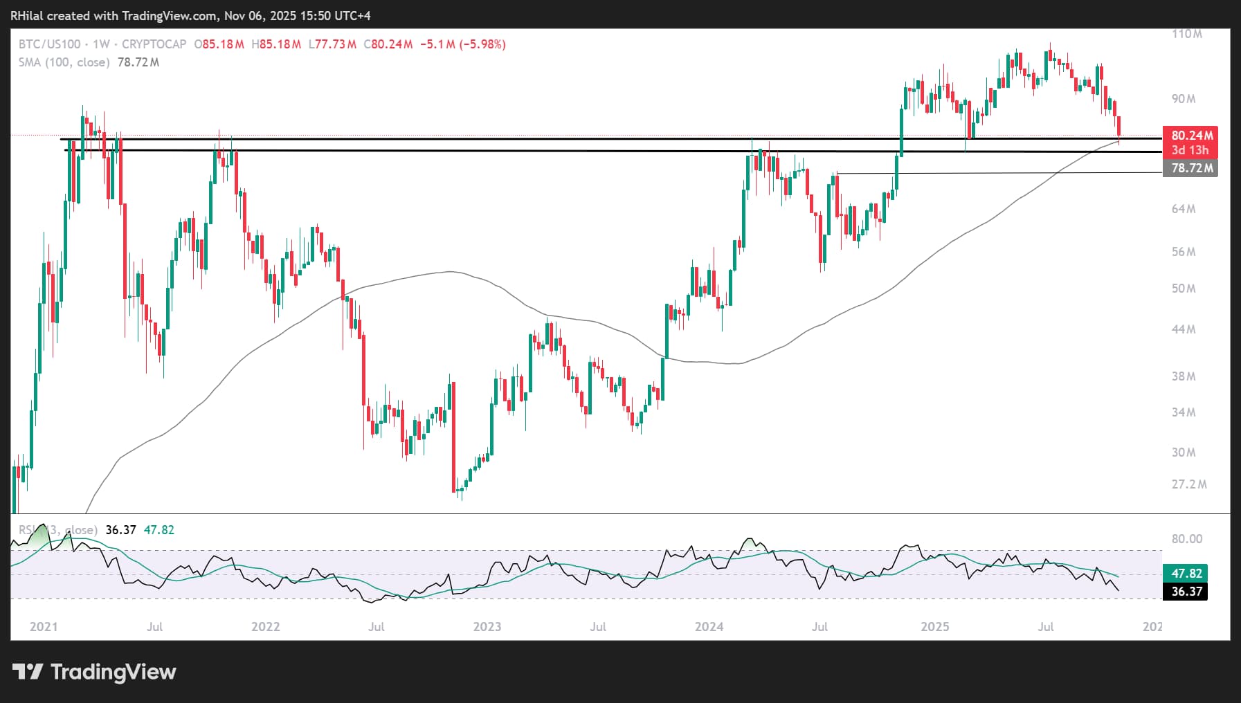Select the 2025 label on time axis
Viewport: 1241px width, 703px height.
(x=935, y=627)
